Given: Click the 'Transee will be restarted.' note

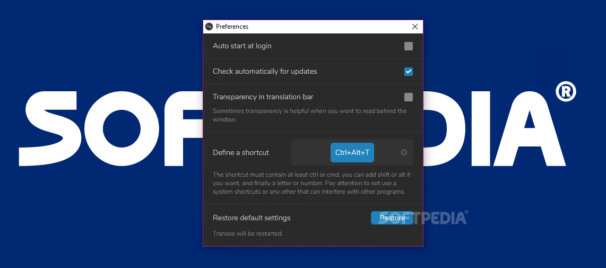Looking at the screenshot, I should click(248, 234).
